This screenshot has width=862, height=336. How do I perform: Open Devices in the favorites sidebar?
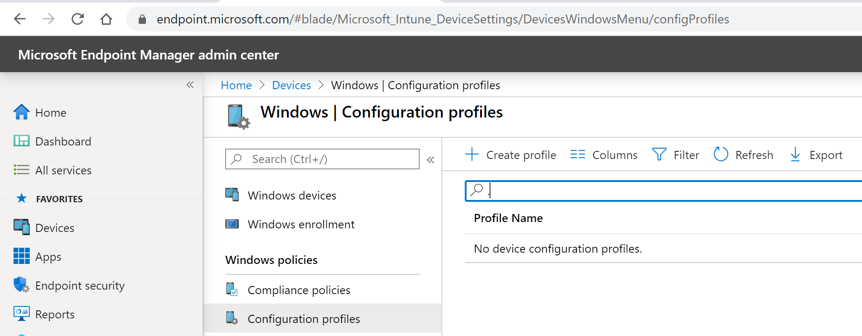[x=54, y=228]
